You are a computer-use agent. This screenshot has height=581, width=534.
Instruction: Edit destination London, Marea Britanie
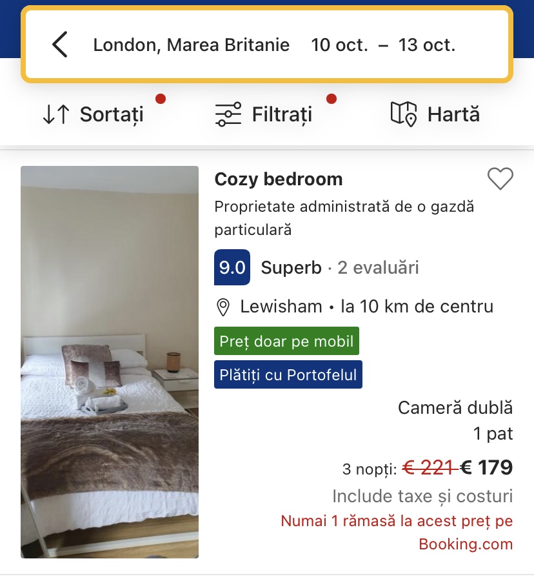pyautogui.click(x=192, y=45)
